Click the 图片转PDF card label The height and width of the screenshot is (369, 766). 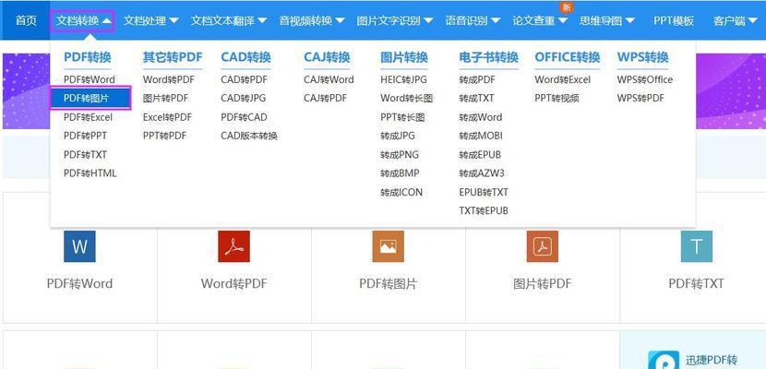(543, 283)
